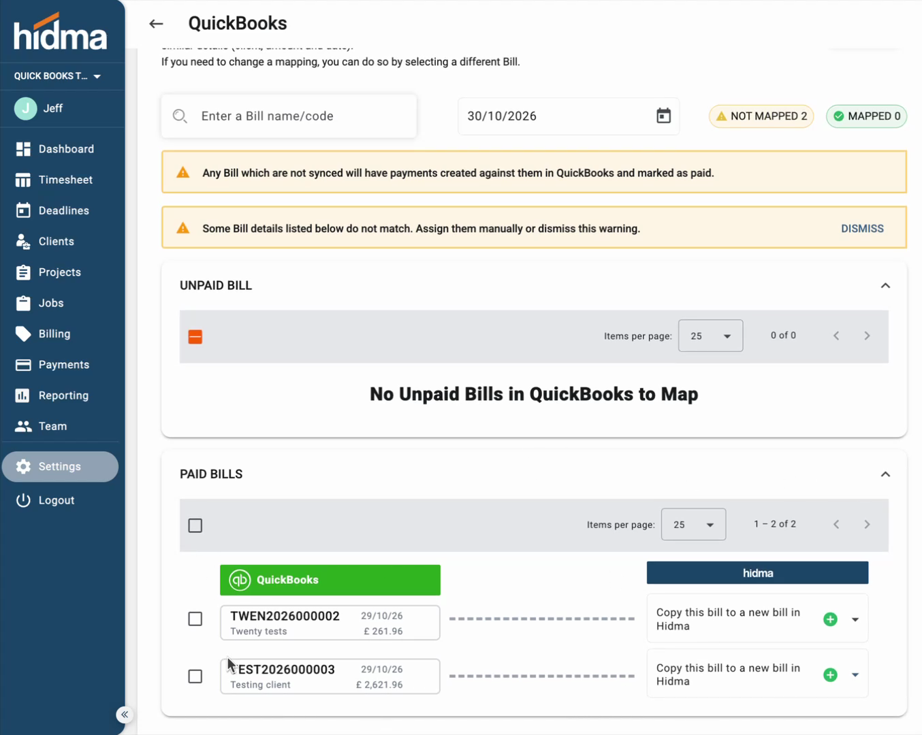Toggle the orange Unpaid Bill select-all checkbox
This screenshot has height=735, width=922.
click(195, 337)
